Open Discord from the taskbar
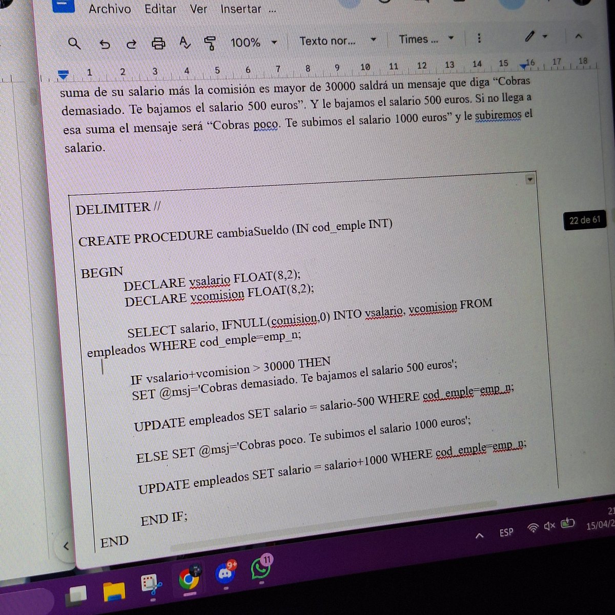 click(x=226, y=573)
